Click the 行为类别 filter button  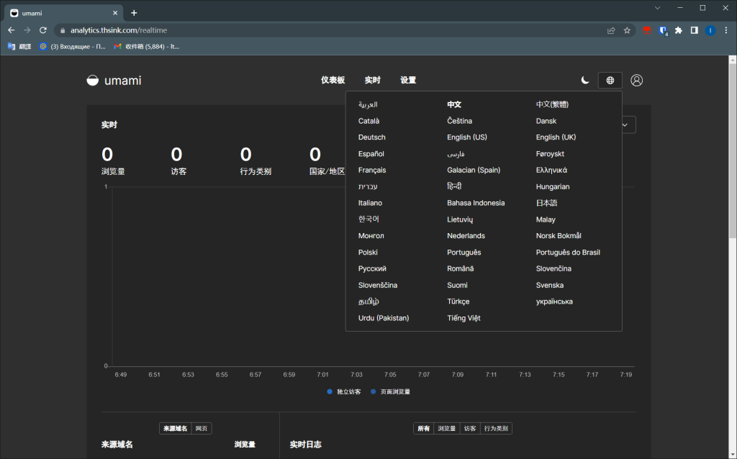[495, 428]
